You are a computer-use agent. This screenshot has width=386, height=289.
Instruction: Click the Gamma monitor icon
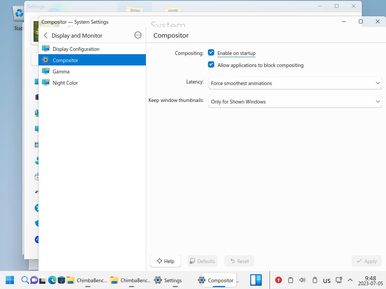coord(46,71)
